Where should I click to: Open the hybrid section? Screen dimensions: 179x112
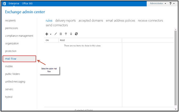point(9,97)
